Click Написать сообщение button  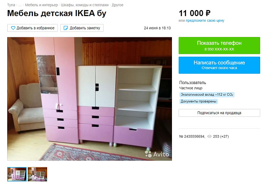click(219, 65)
